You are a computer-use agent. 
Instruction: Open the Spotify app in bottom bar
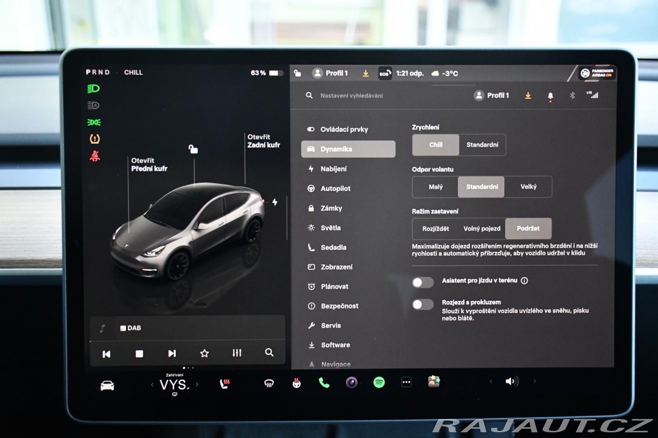379,382
